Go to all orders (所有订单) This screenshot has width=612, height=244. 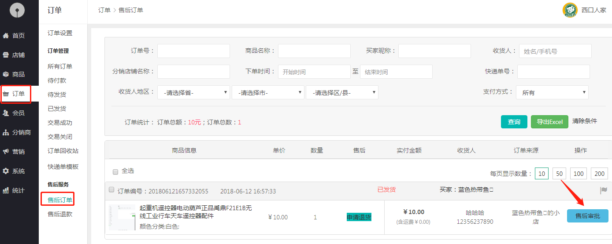click(x=60, y=66)
